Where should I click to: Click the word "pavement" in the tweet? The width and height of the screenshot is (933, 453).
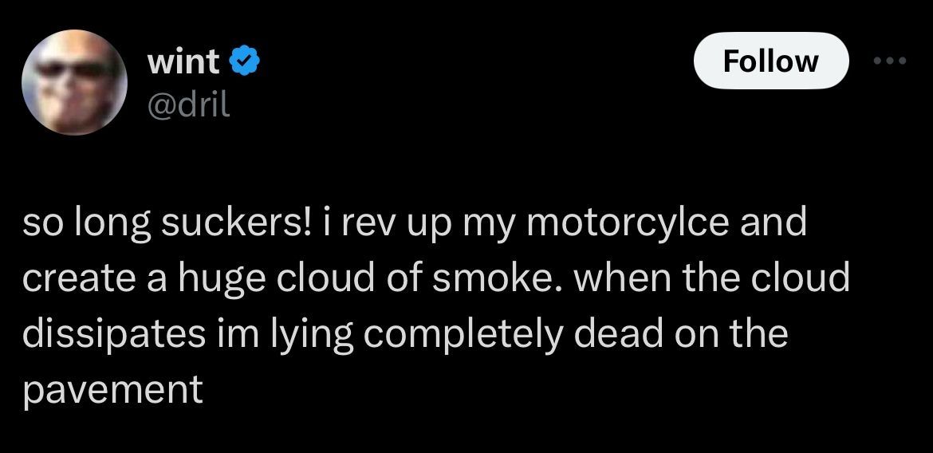(x=113, y=391)
